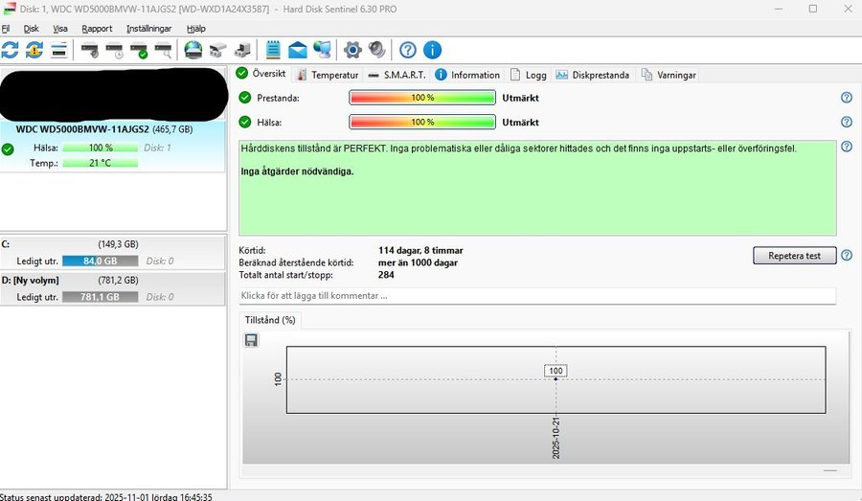Click the blue info about icon

[433, 50]
